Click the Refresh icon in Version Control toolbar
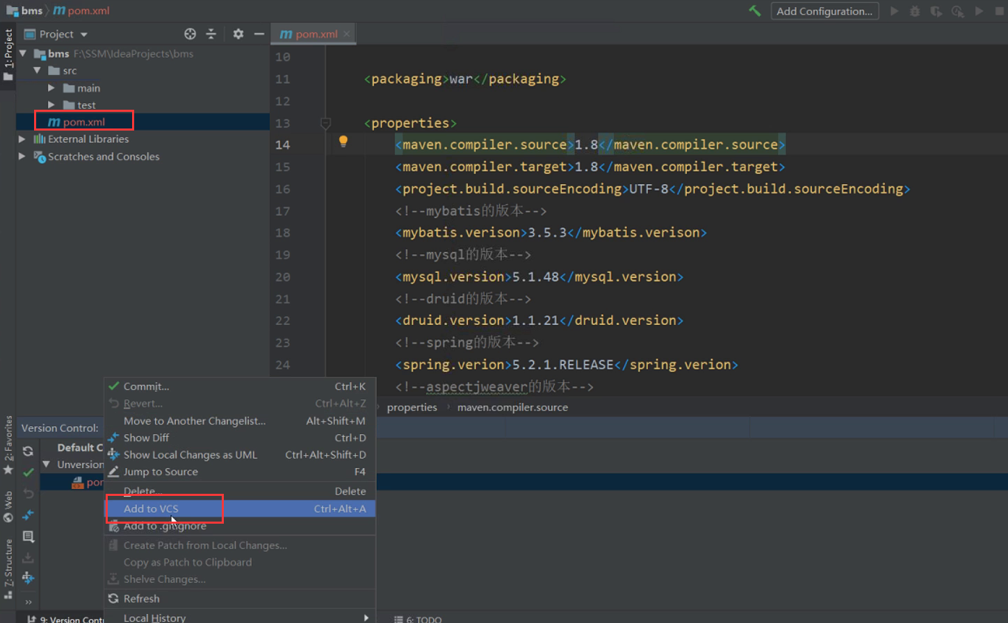Screen dimensions: 1008x623 pos(29,450)
